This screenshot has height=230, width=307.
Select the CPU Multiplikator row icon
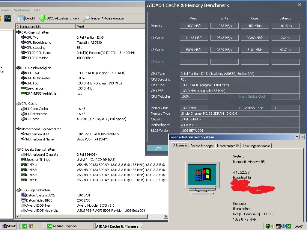click(23, 78)
